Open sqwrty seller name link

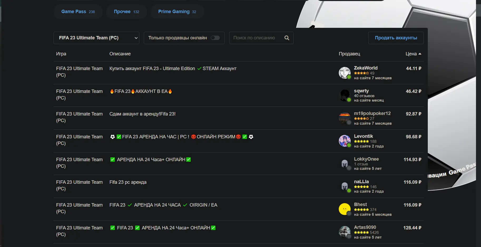(x=361, y=91)
